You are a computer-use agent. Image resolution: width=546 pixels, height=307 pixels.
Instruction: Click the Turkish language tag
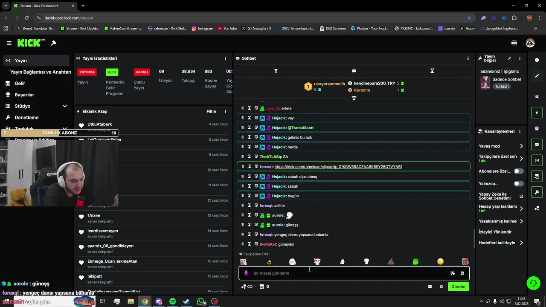point(502,87)
